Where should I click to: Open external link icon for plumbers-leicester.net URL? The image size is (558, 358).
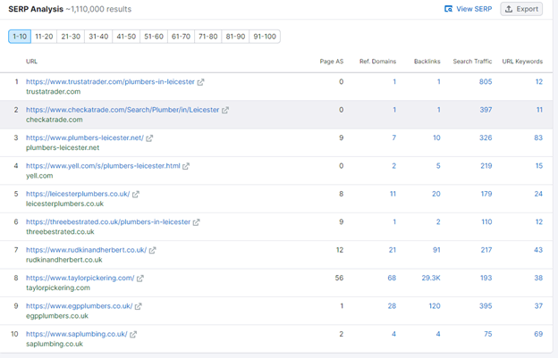tap(149, 138)
